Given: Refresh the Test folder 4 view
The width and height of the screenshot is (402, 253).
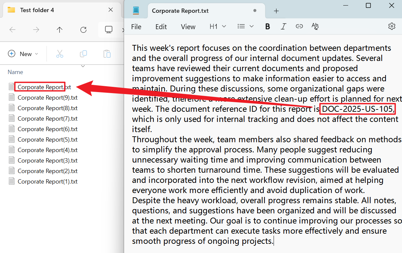Looking at the screenshot, I should (x=83, y=30).
